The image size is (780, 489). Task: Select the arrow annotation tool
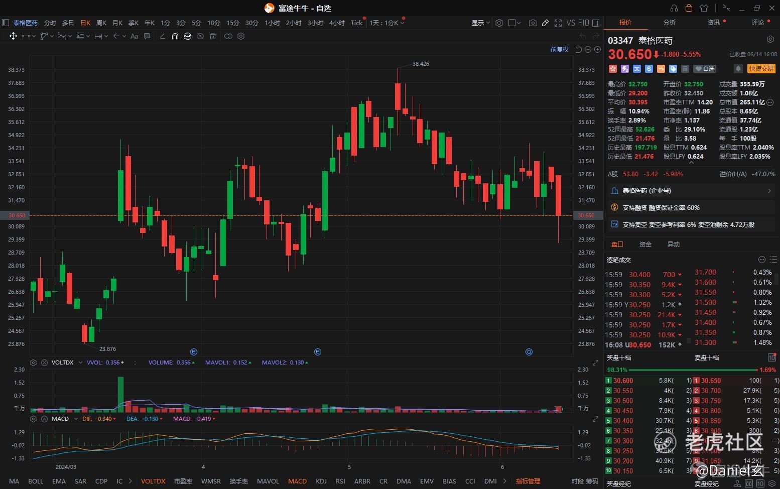pos(116,36)
